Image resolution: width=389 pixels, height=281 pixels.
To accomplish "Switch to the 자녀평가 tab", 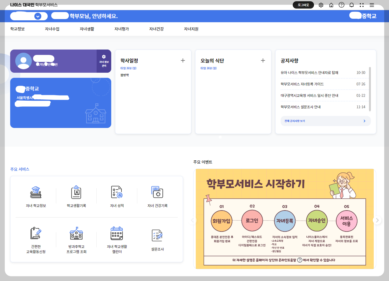I will [121, 29].
